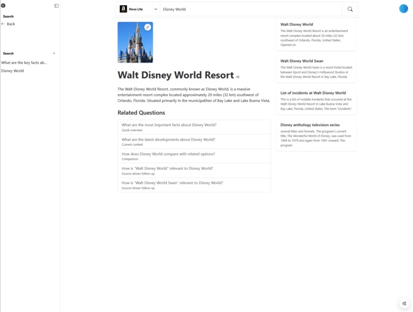
Task: Click the Walt Disney World Resort heading
Action: pos(176,75)
